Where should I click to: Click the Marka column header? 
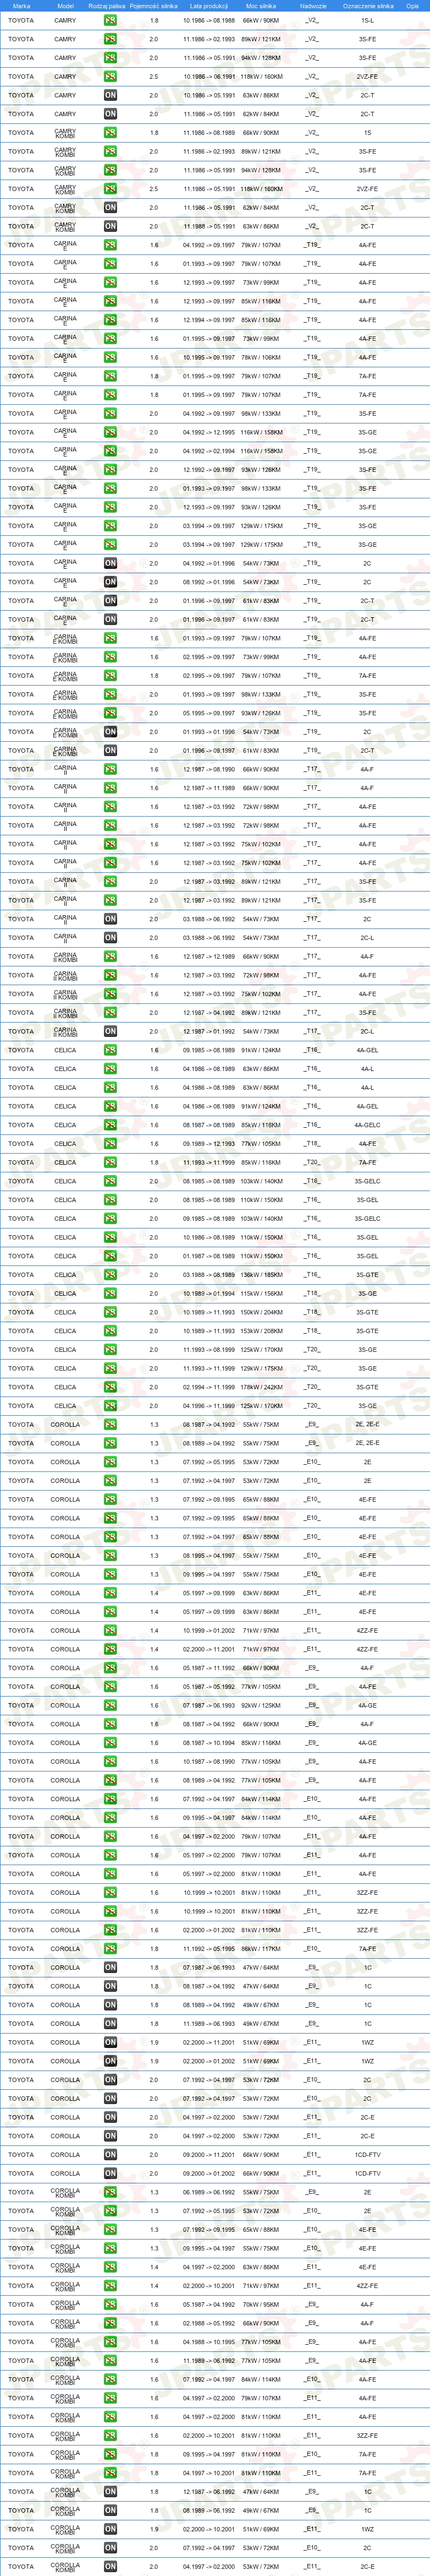(x=21, y=6)
